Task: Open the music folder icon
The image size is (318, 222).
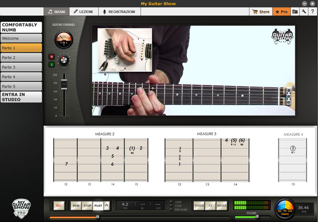Action: [295, 12]
